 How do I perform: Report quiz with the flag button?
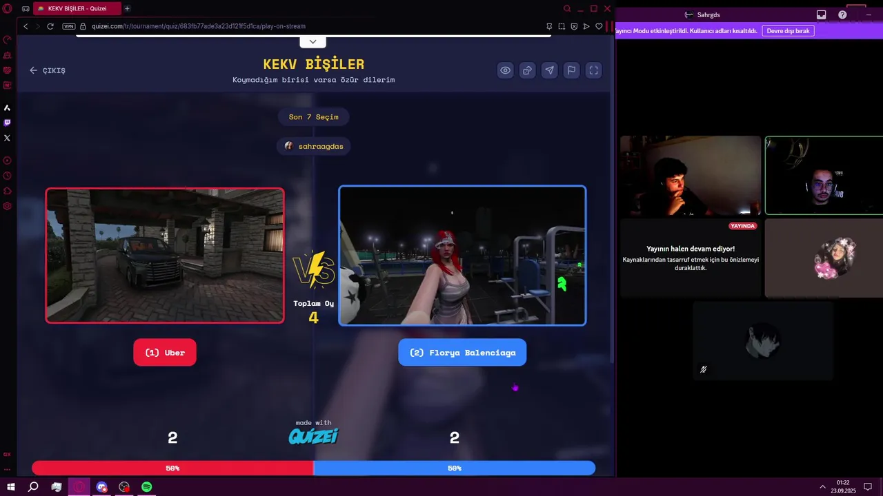(x=572, y=70)
